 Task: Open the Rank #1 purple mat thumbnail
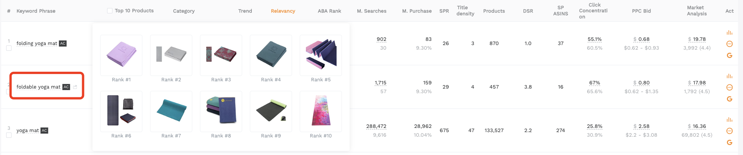pos(121,55)
